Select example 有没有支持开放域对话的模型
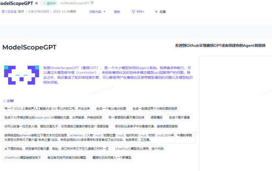Image resolution: width=272 pixels, height=171 pixels. point(66,157)
